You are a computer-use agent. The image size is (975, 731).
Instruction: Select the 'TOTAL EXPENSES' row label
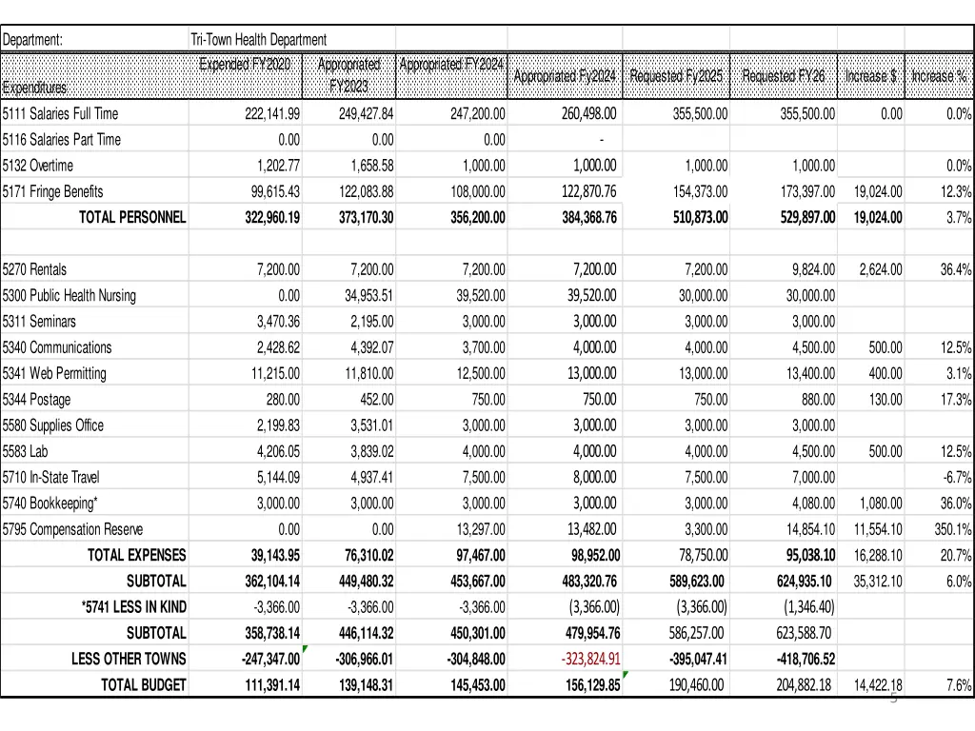click(136, 556)
